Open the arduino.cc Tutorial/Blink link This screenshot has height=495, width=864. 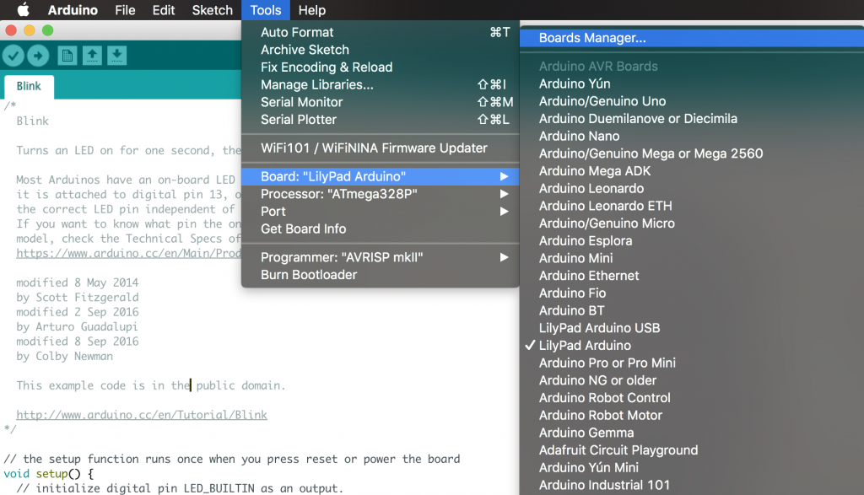pyautogui.click(x=141, y=415)
